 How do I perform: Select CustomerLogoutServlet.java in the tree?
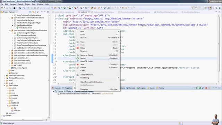pos(27,38)
